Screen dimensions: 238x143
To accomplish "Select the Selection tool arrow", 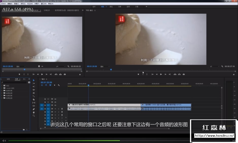I will [x=34, y=80].
